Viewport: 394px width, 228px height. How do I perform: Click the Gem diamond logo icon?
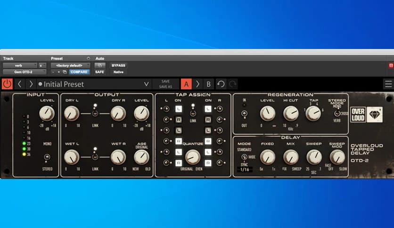(x=375, y=114)
